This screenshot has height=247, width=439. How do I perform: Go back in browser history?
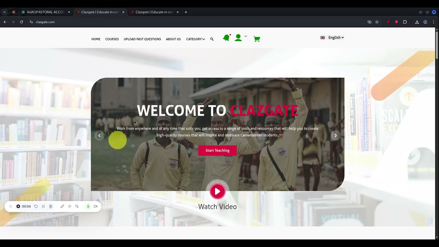click(x=5, y=22)
